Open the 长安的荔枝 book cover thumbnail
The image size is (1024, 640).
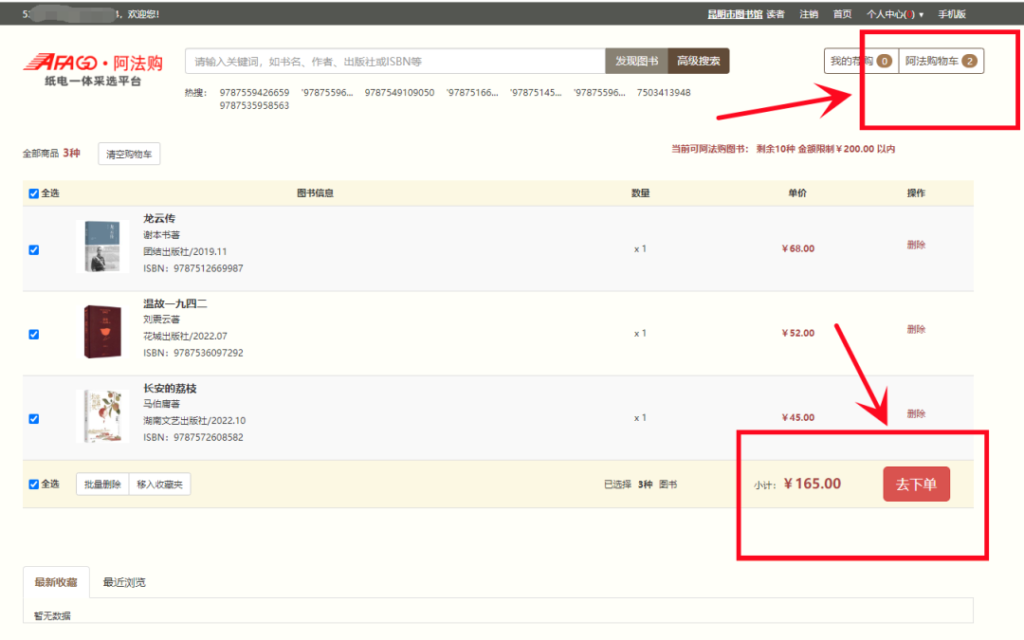point(102,415)
